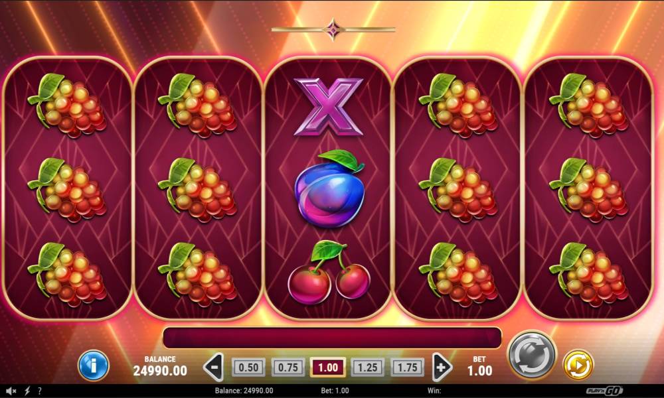Viewport: 664px width, 398px height.
Task: Click the red cherries symbol
Action: pos(329,272)
